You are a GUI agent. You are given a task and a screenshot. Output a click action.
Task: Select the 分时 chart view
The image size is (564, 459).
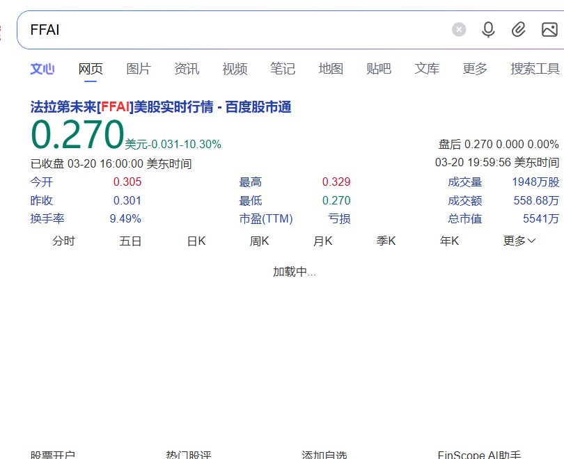point(63,241)
